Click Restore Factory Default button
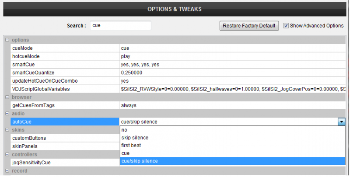The height and width of the screenshot is (177, 350). pyautogui.click(x=249, y=26)
